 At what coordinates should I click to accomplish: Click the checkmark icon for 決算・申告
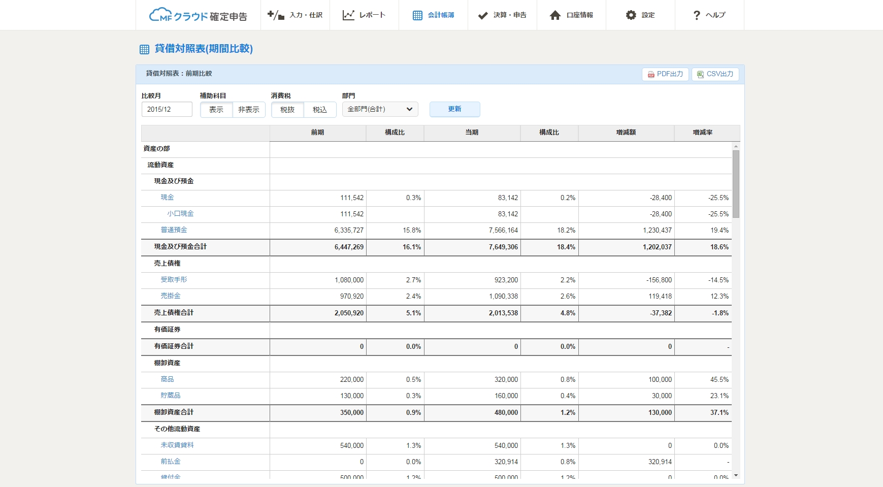[483, 15]
